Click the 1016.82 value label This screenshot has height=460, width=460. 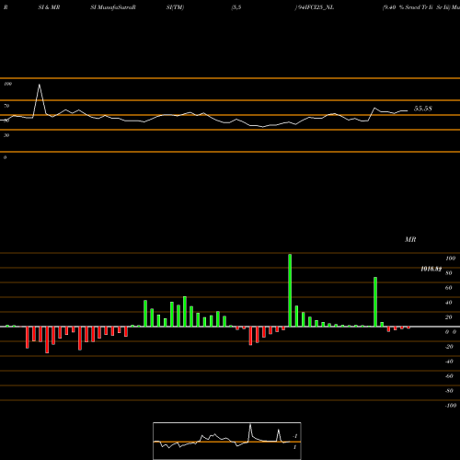pos(431,269)
